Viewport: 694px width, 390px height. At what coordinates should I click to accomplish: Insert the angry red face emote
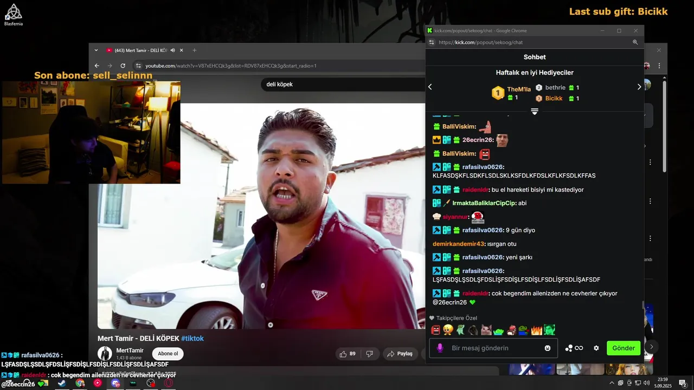(435, 329)
